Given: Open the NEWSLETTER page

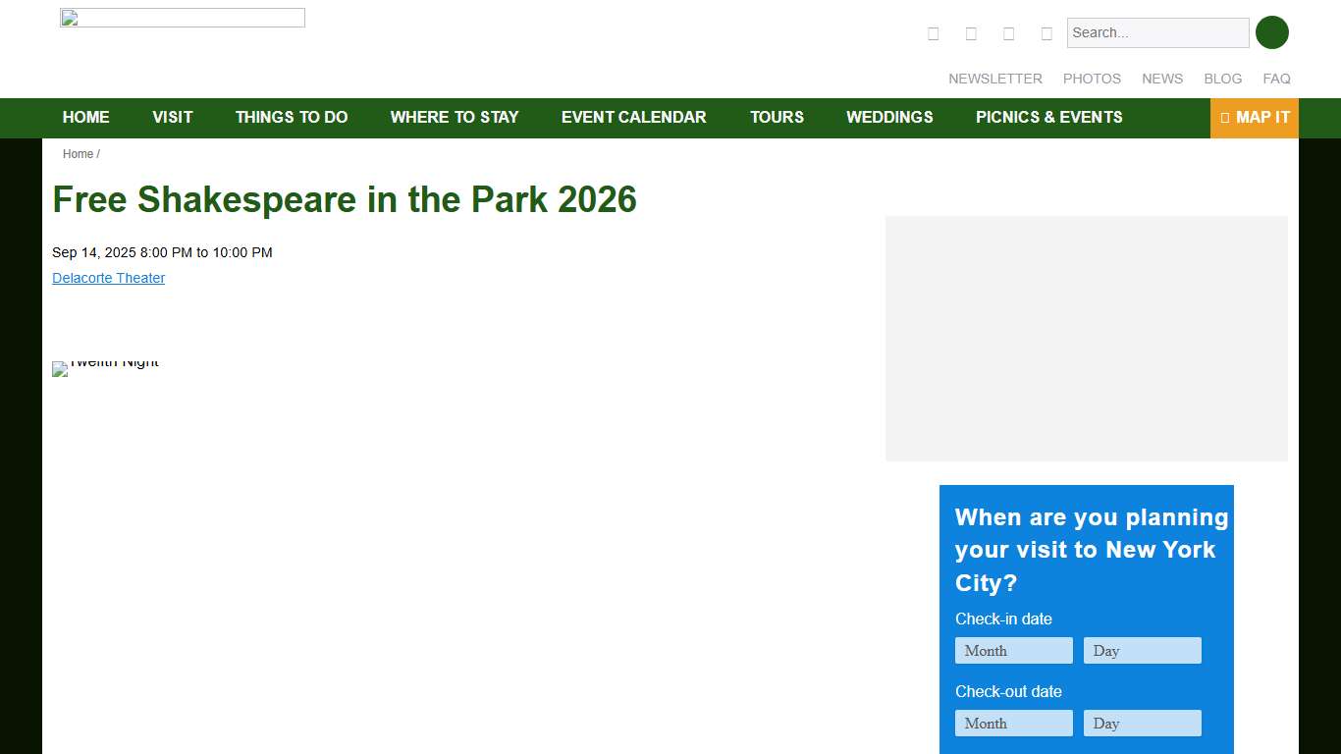Looking at the screenshot, I should 994,79.
